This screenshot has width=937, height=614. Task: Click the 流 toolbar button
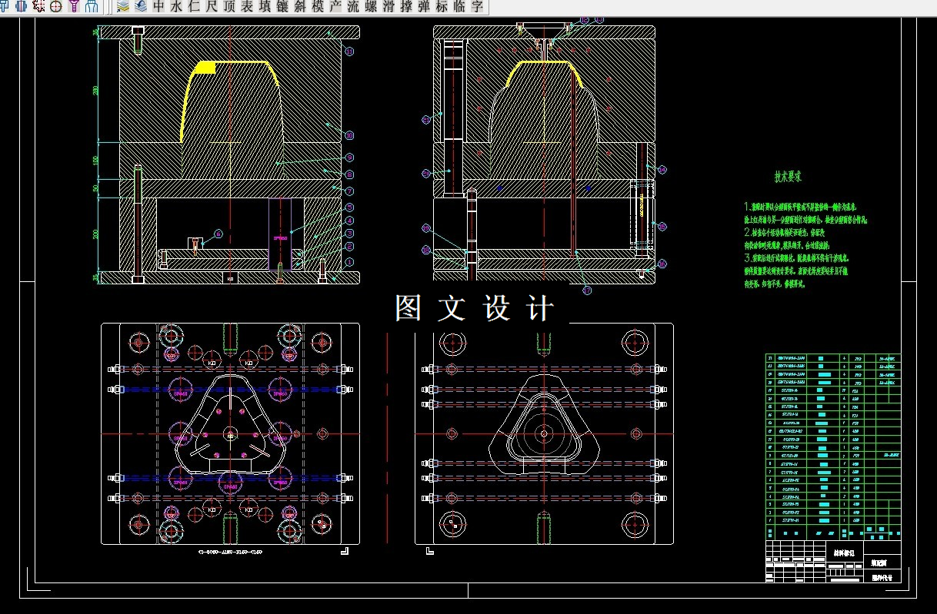click(353, 6)
